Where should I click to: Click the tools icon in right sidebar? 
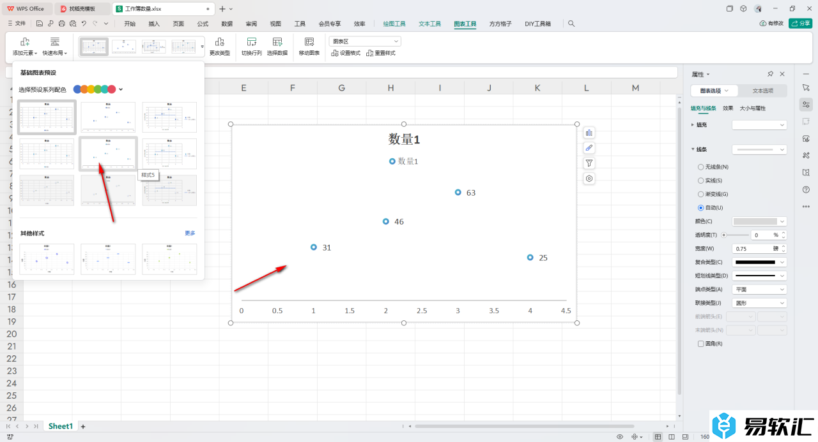[x=806, y=155]
